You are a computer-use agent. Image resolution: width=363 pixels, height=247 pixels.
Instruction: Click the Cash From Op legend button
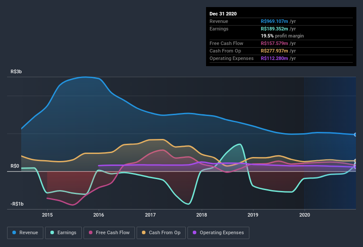pos(160,232)
